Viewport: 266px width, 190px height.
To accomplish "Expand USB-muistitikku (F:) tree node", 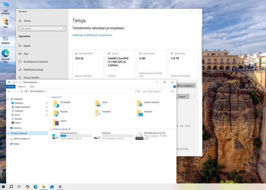I will pos(8,139).
